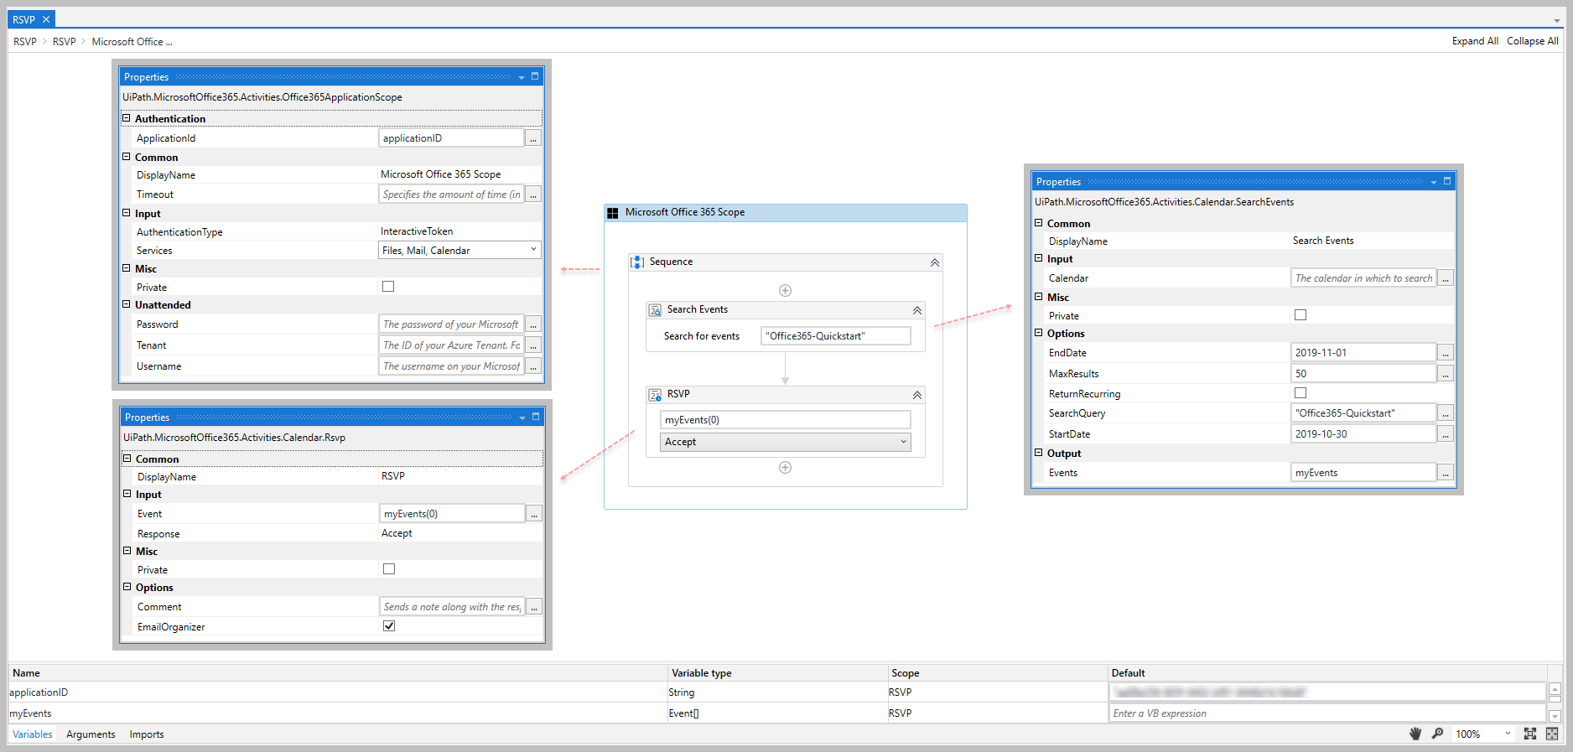Open the Accept response dropdown
Screen dimensions: 1573x752
pyautogui.click(x=785, y=442)
